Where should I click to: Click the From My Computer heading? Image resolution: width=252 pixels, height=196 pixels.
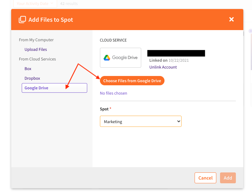[36, 40]
